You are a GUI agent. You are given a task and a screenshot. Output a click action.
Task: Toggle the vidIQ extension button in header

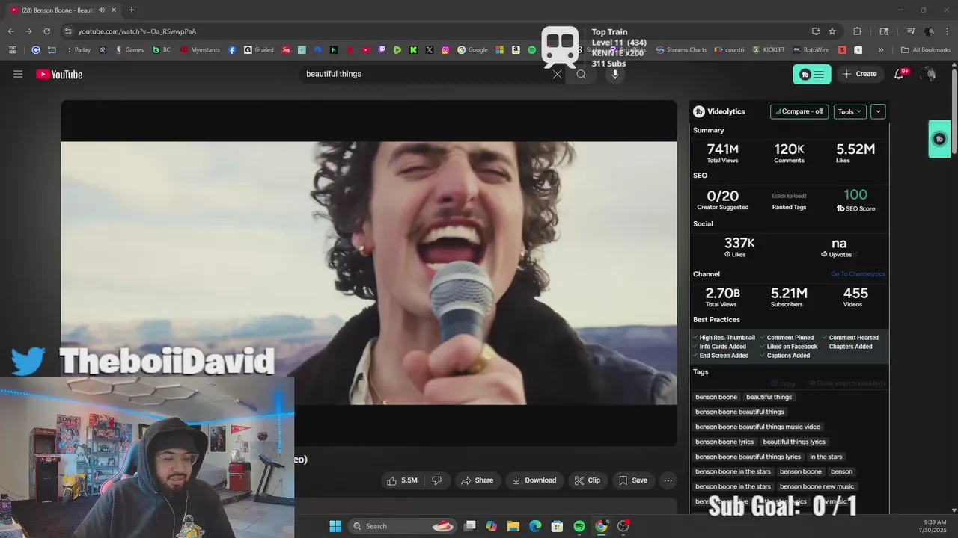coord(812,74)
